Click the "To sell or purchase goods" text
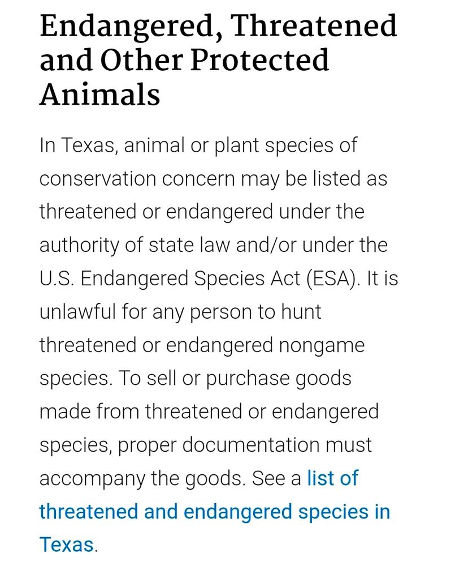Viewport: 468px width, 566px height. pos(235,379)
